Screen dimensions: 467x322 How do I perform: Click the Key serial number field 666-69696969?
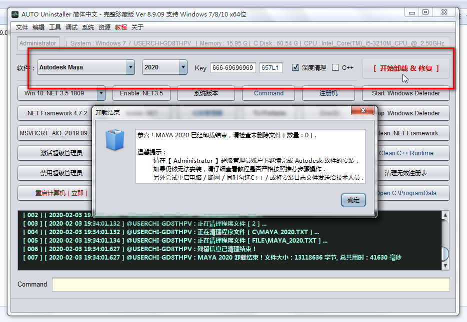pos(233,67)
